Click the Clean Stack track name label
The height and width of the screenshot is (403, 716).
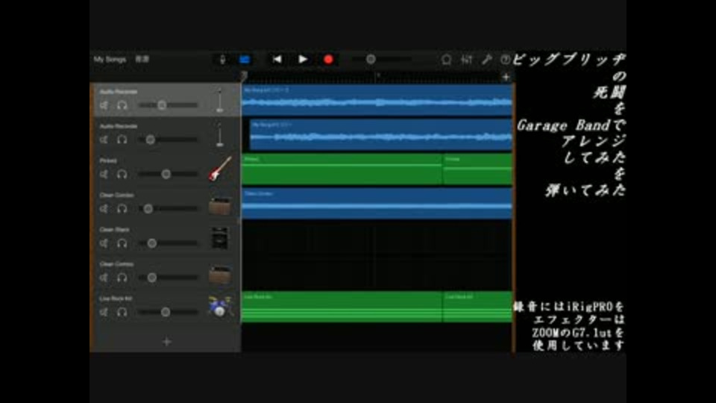click(114, 229)
